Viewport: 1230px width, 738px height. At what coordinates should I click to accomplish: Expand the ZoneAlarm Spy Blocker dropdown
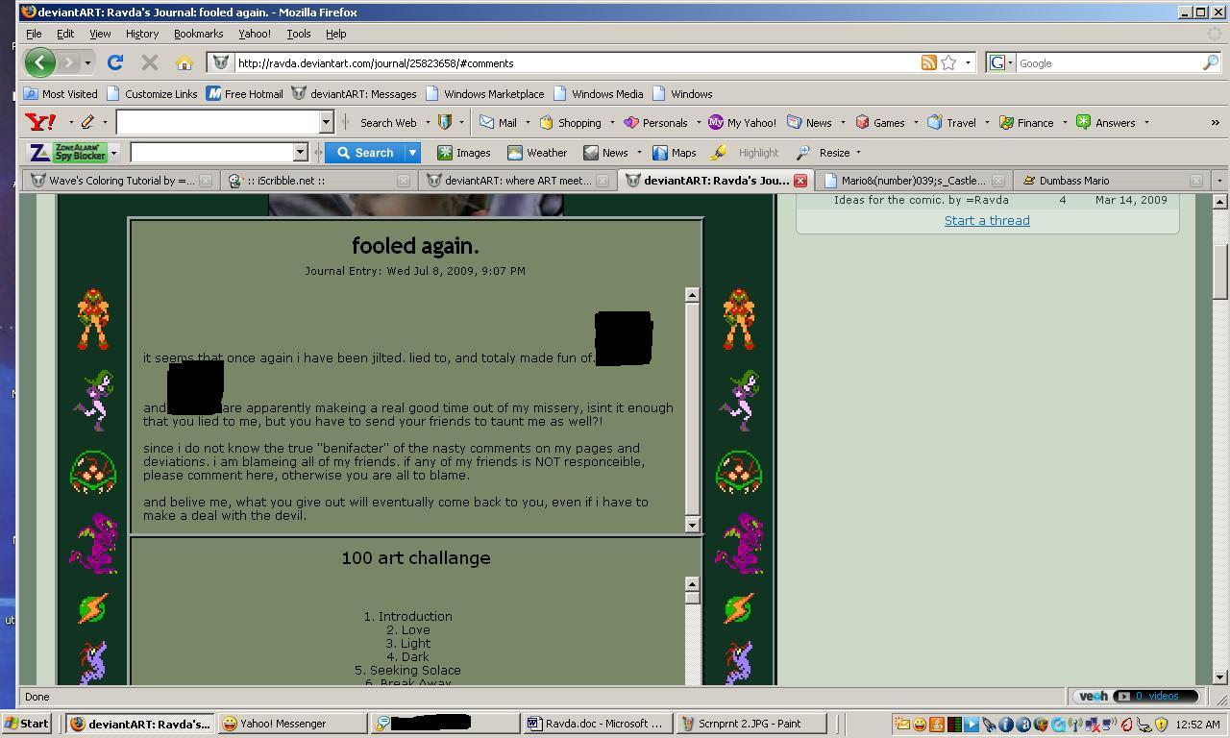pos(113,153)
